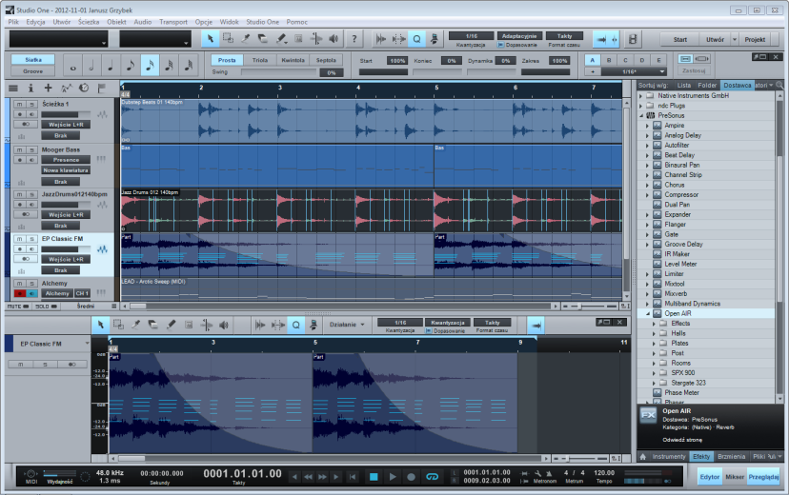Choose the quarter note value
Viewport: 789px width, 495px height.
(x=111, y=66)
